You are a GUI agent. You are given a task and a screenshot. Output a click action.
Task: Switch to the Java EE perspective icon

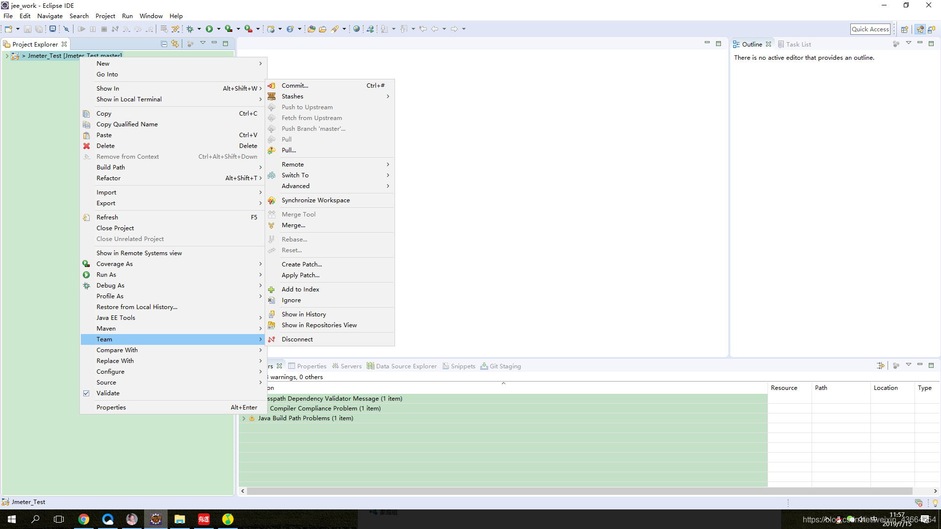920,29
